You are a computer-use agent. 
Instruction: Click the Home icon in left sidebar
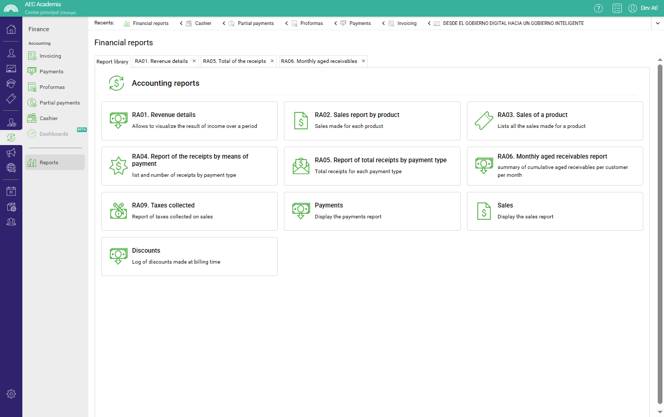pos(11,29)
